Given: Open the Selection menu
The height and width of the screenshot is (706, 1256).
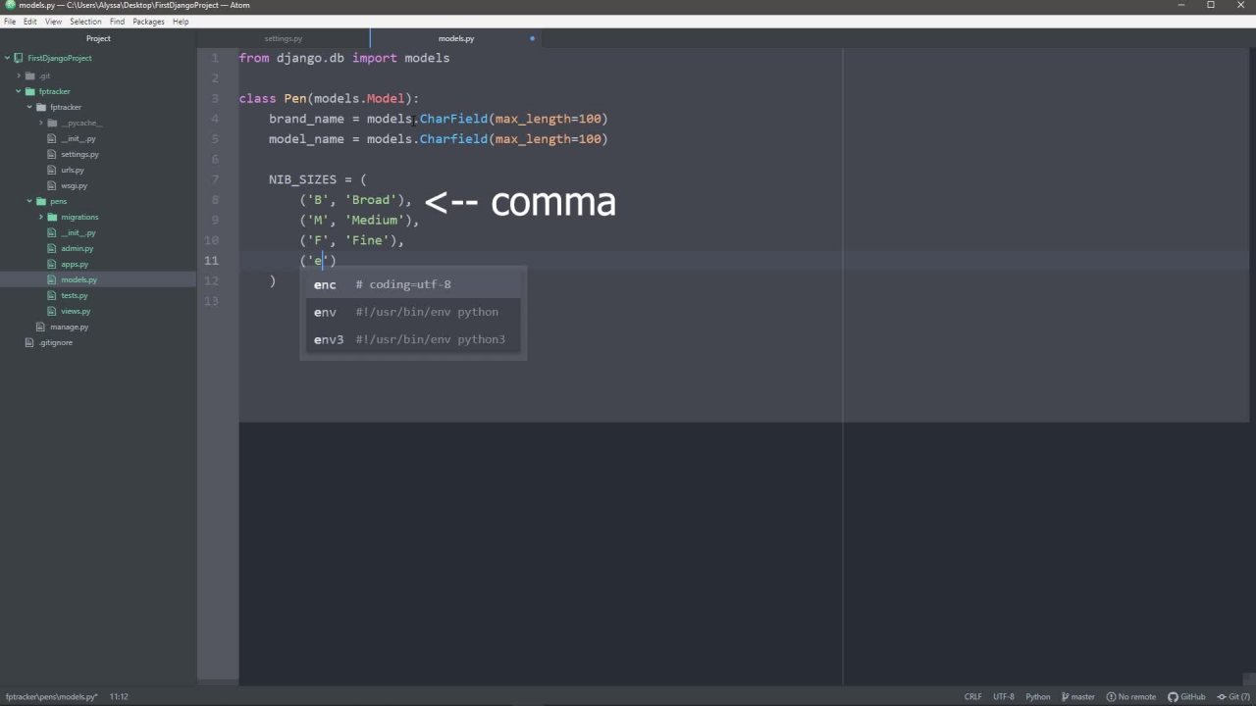Looking at the screenshot, I should (x=85, y=22).
